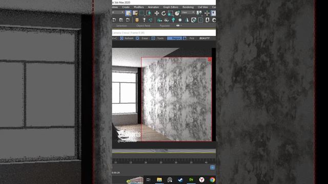This screenshot has width=328, height=184.
Task: Click the teal tree icon
Action: click(173, 20)
